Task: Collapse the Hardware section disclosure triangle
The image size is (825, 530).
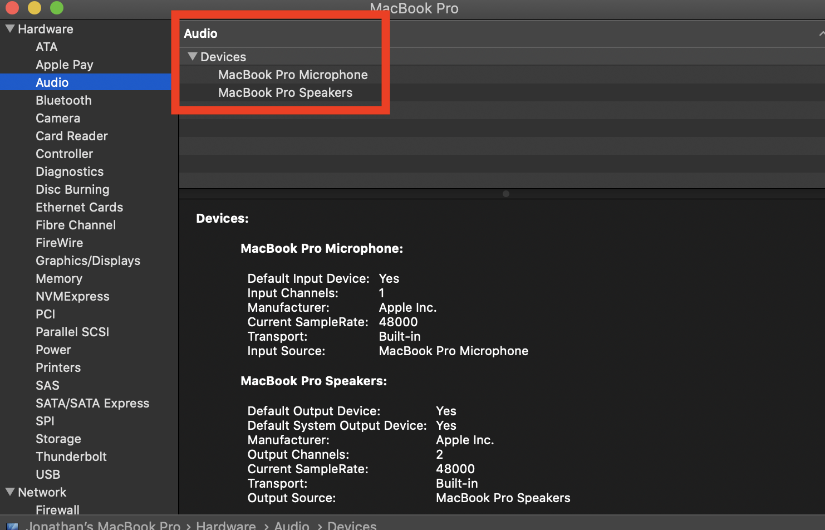Action: coord(10,28)
